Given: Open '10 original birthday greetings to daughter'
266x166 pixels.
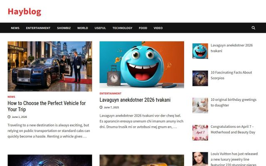Looking at the screenshot, I should click(234, 103).
